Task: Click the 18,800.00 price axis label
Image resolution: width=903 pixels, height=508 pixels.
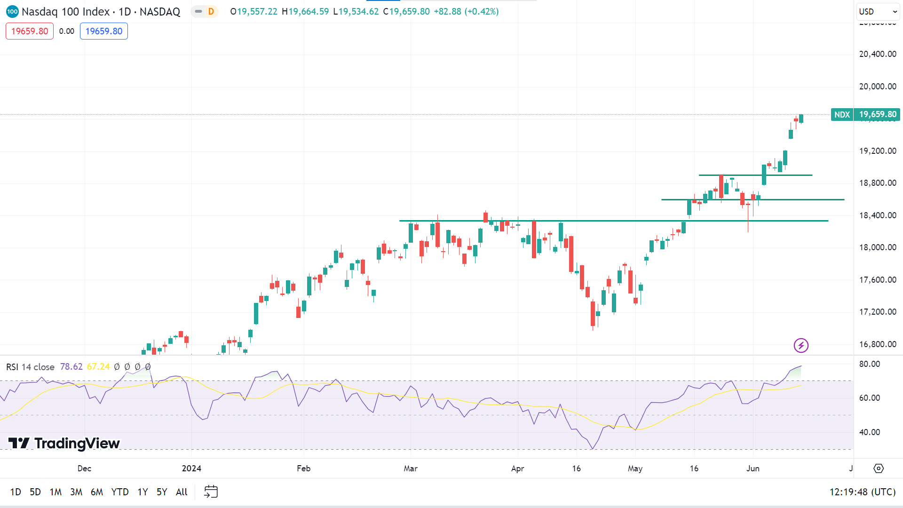Action: tap(878, 183)
